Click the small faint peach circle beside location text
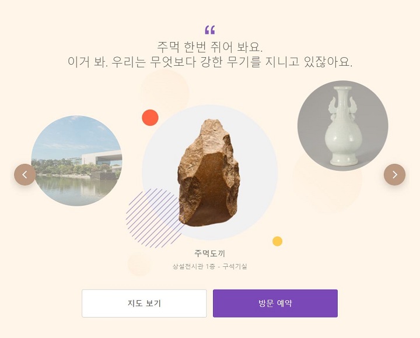The image size is (420, 338). coord(139,264)
